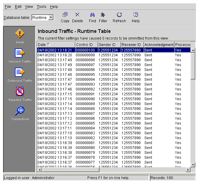The image size is (199, 184).
Task: Click the Help toolbar icon
Action: [136, 15]
